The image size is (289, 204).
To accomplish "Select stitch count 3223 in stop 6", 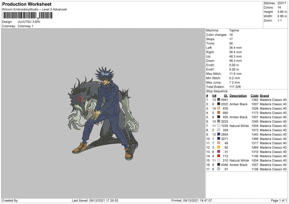I will coord(224,122).
